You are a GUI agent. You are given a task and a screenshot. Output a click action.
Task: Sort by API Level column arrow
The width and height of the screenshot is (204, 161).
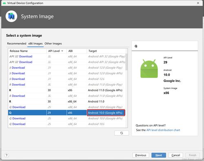tap(62, 51)
